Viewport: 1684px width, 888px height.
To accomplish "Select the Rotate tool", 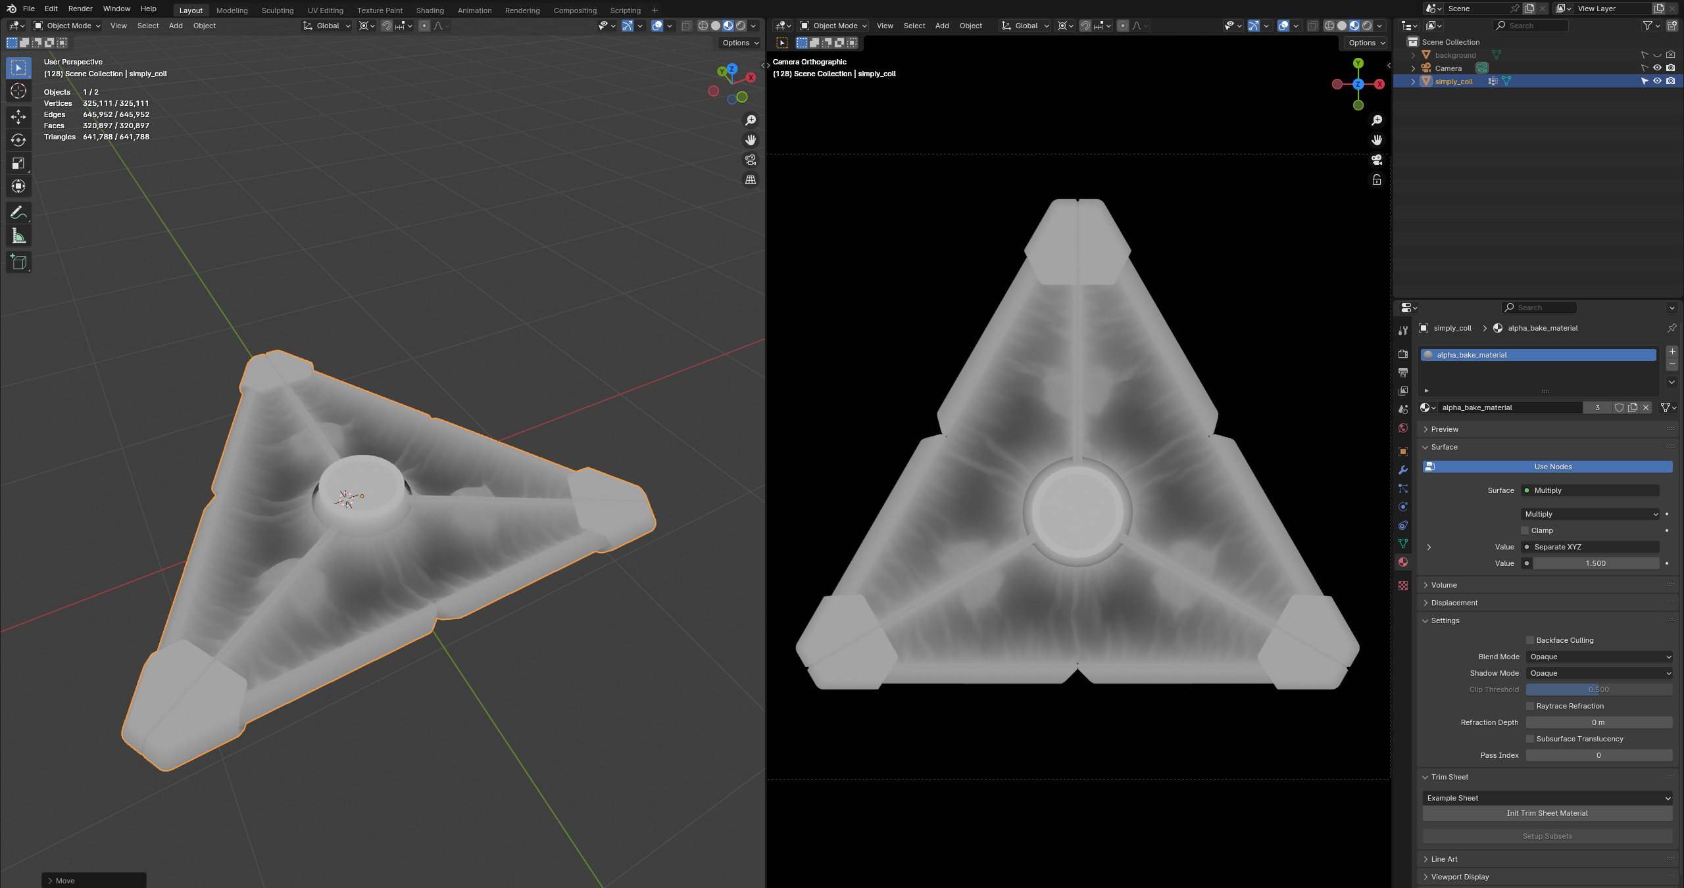I will coord(18,140).
